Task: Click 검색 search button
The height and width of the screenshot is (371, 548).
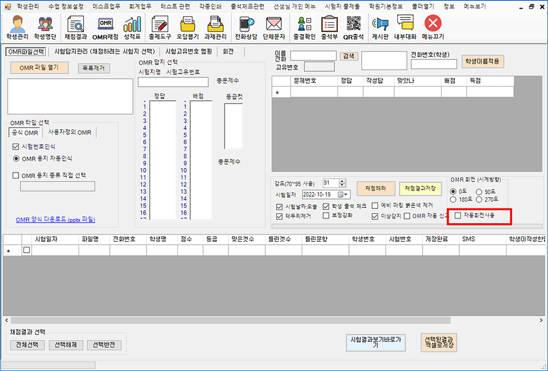Action: coord(348,56)
